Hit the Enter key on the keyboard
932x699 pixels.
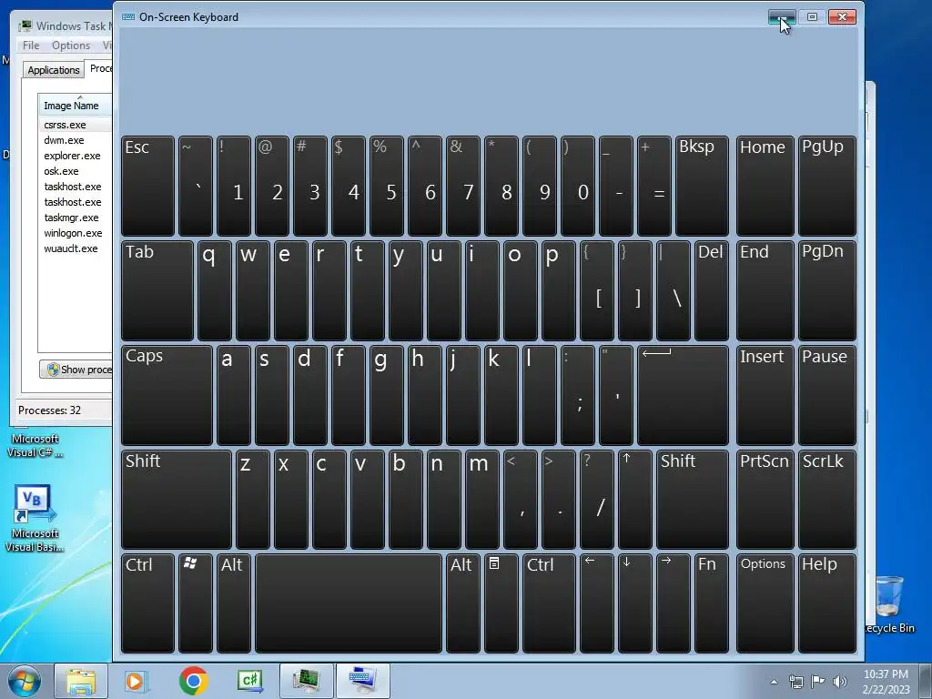coord(683,395)
